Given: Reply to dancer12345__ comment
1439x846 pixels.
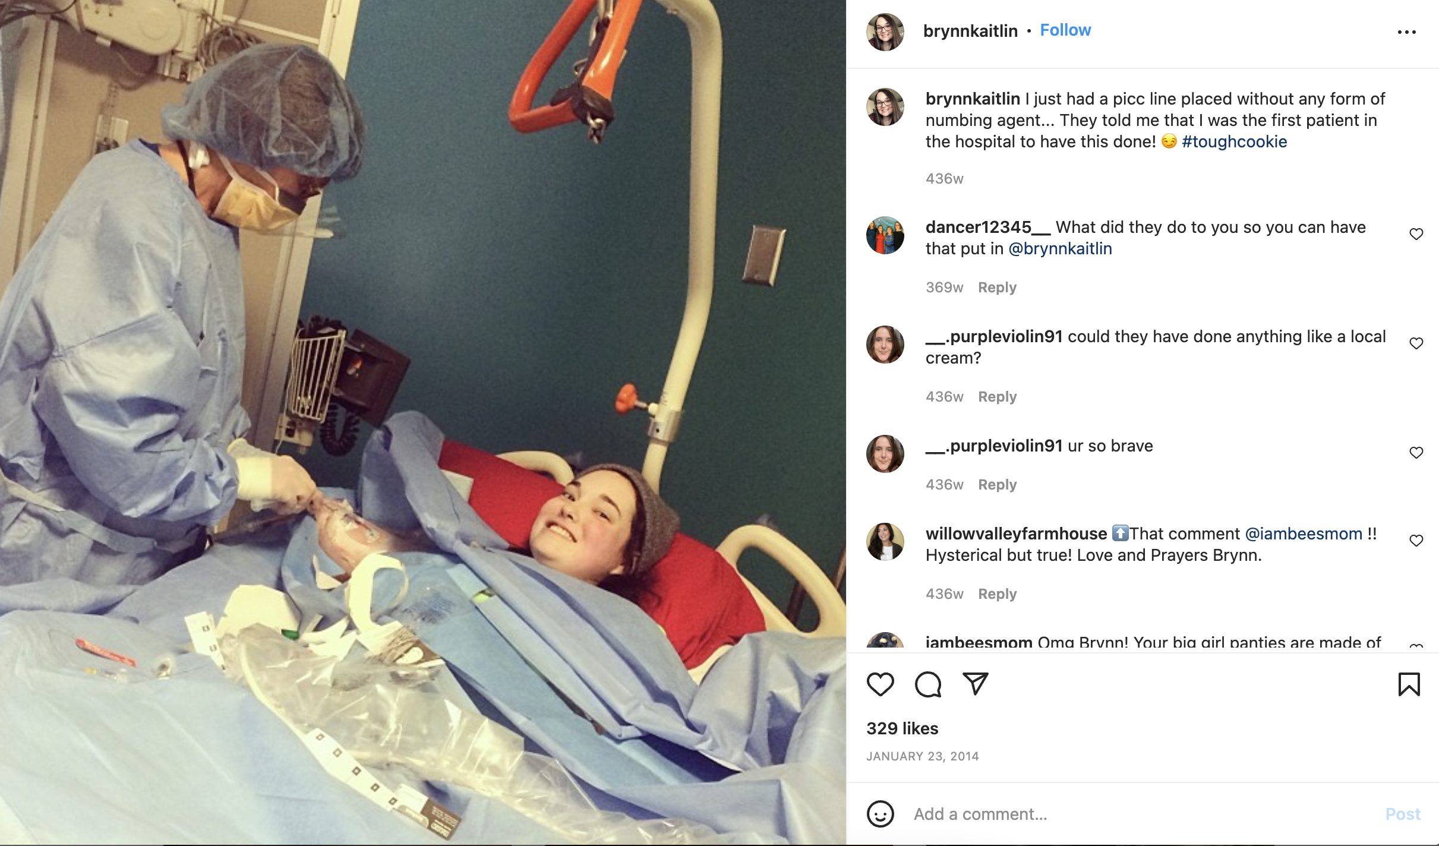Looking at the screenshot, I should point(997,288).
